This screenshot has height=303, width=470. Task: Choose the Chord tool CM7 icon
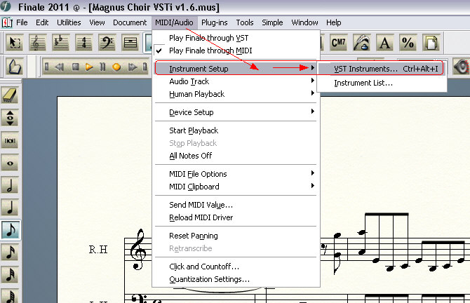[338, 43]
